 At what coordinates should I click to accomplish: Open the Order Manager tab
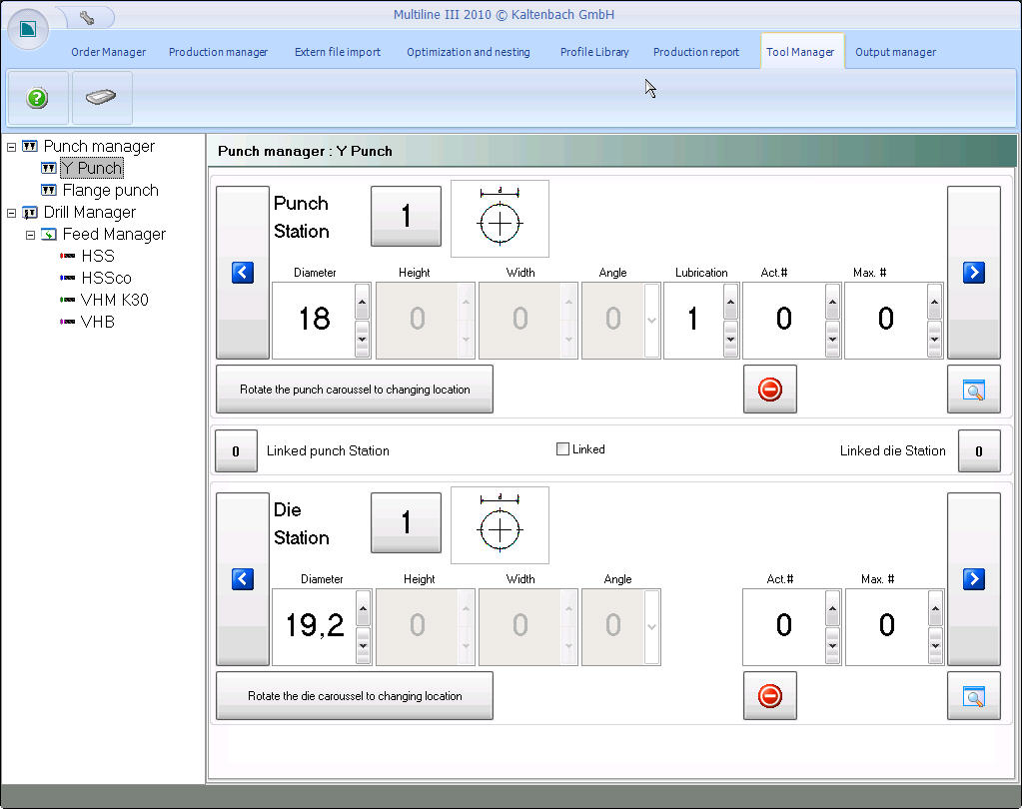(108, 52)
